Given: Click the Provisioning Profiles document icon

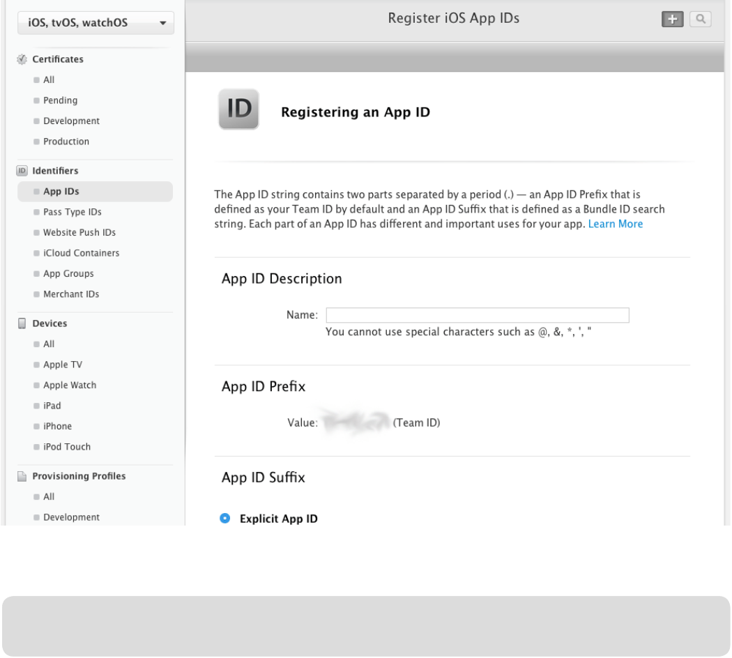Looking at the screenshot, I should point(22,476).
